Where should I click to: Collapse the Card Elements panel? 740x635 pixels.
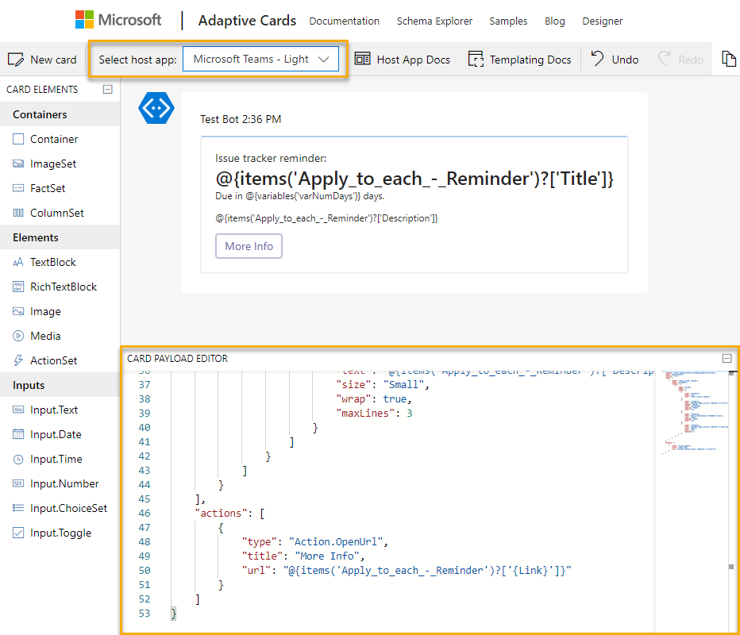(x=108, y=90)
